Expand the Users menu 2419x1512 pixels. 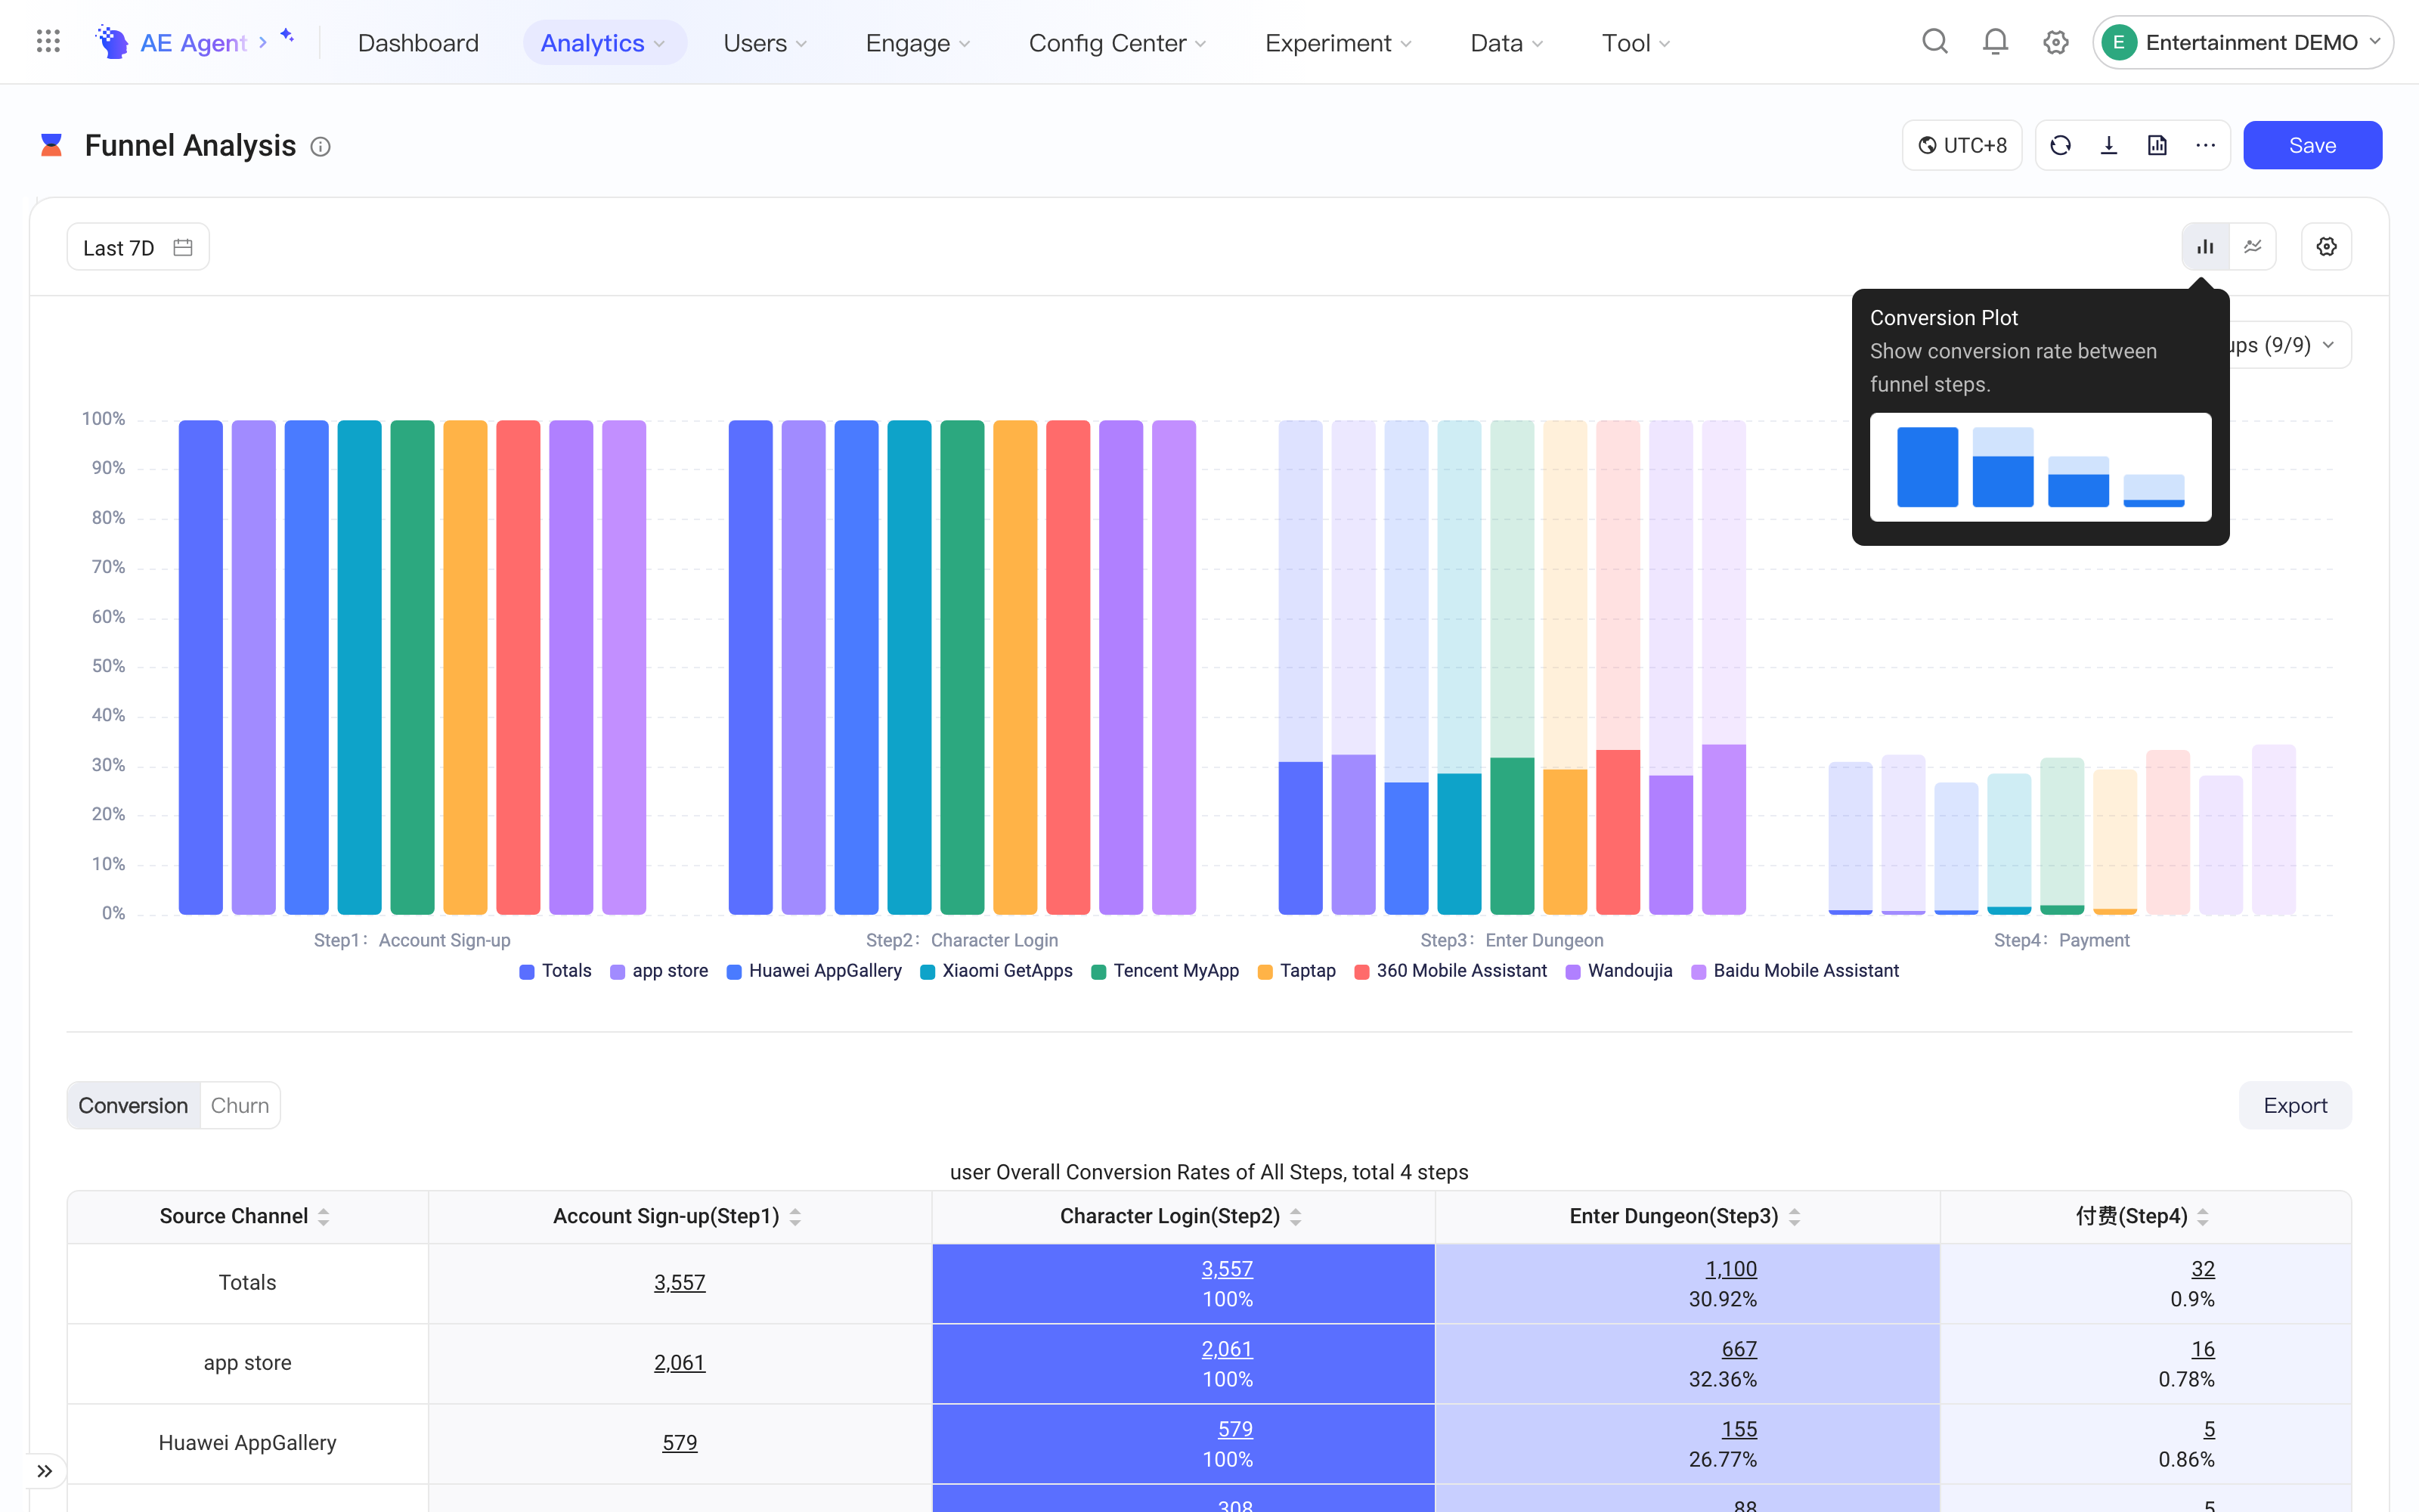[765, 42]
